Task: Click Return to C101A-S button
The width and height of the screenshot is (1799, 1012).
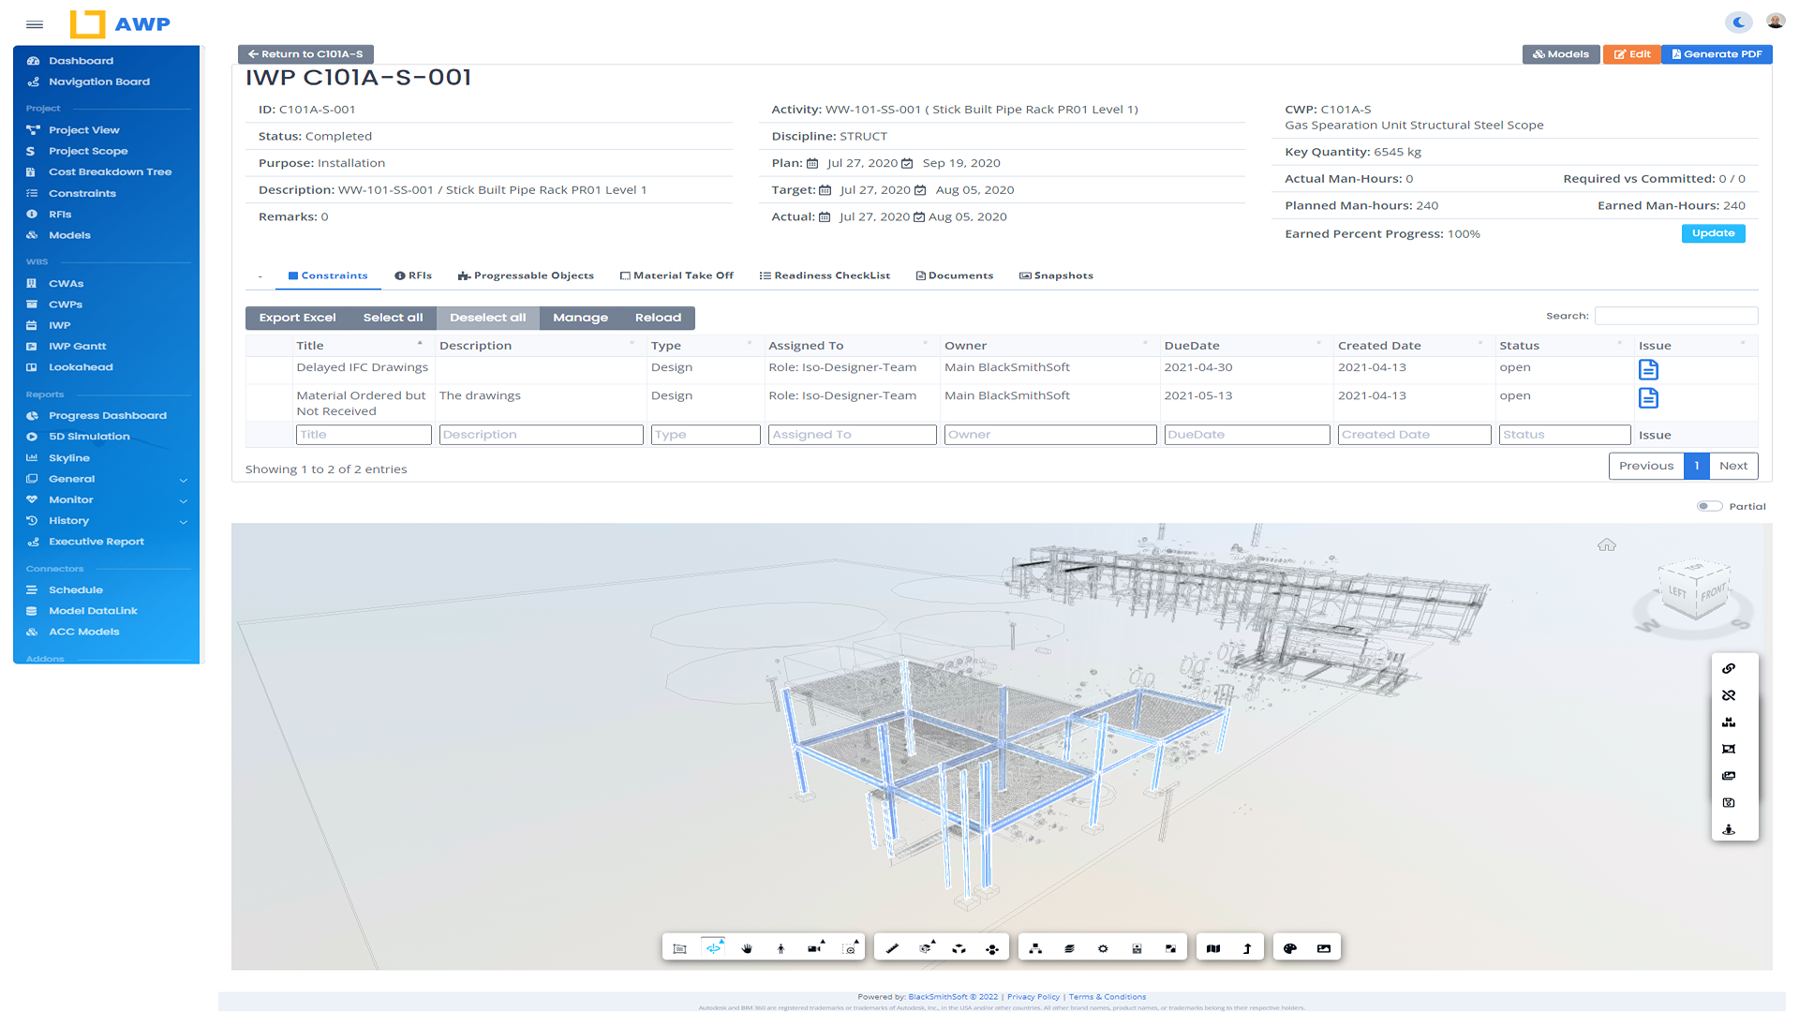Action: (305, 54)
